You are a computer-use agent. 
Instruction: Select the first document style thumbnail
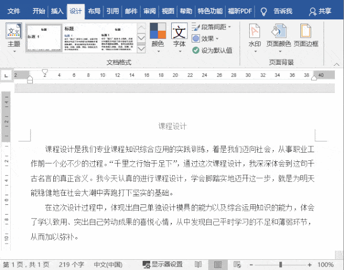click(44, 38)
